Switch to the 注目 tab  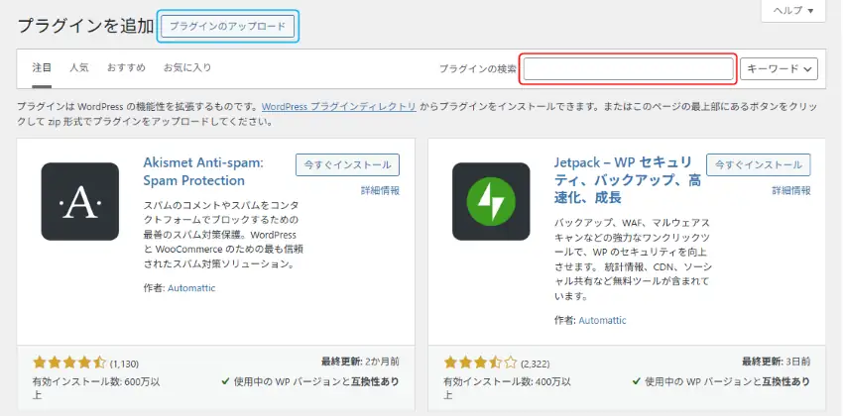click(42, 68)
